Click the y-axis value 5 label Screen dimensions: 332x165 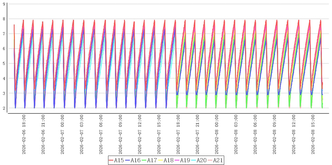tap(4, 64)
